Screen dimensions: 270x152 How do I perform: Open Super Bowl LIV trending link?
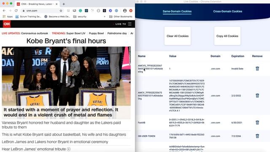point(76,33)
